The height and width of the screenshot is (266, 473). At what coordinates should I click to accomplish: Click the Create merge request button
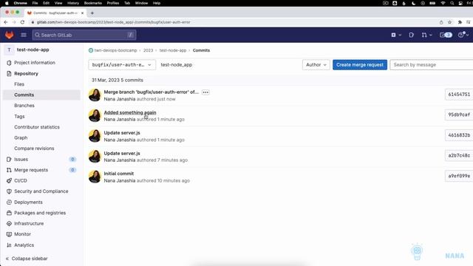[x=360, y=65]
